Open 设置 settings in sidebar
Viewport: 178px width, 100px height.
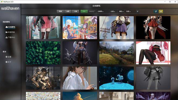coord(8,57)
